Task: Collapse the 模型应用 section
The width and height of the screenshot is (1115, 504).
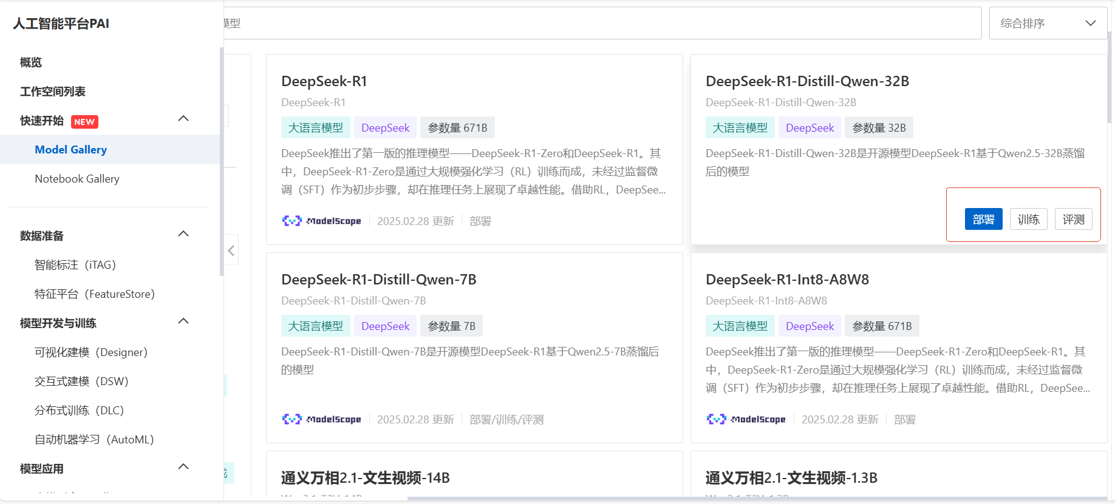Action: coord(183,467)
